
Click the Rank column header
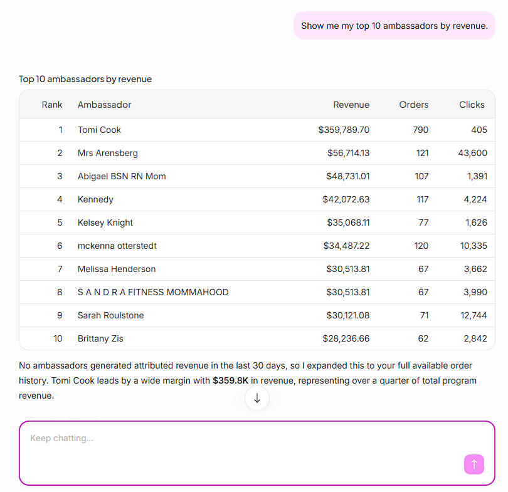(52, 105)
